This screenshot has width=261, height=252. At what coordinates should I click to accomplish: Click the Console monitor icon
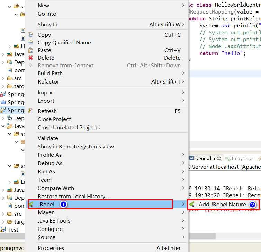(x=191, y=158)
